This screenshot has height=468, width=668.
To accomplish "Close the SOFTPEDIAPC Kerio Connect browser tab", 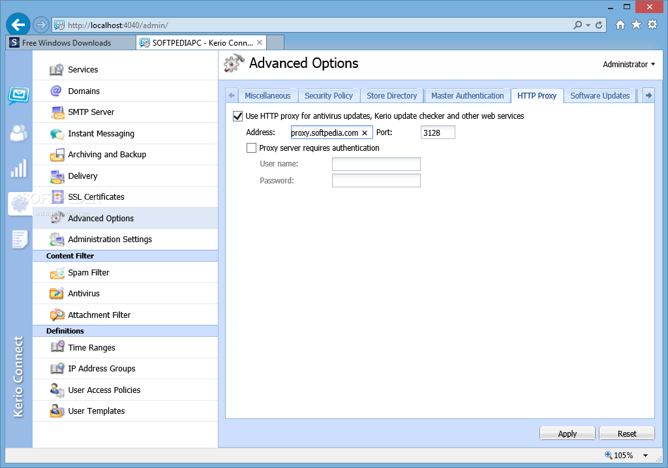I will click(260, 42).
